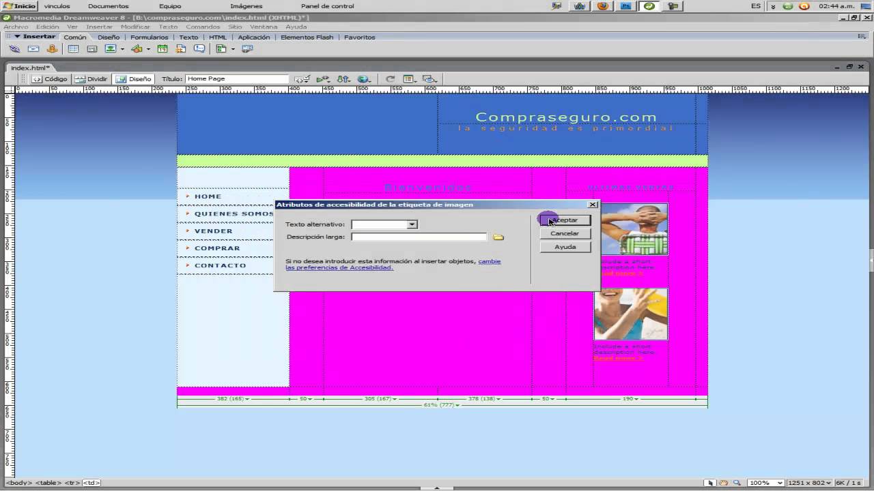
Task: Click the Media insert icon
Action: (137, 49)
